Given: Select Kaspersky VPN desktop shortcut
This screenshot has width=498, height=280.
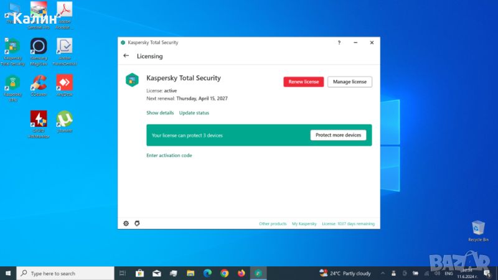Looking at the screenshot, I should pyautogui.click(x=12, y=88).
